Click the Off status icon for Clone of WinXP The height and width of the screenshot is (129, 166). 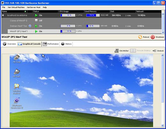(x=36, y=20)
